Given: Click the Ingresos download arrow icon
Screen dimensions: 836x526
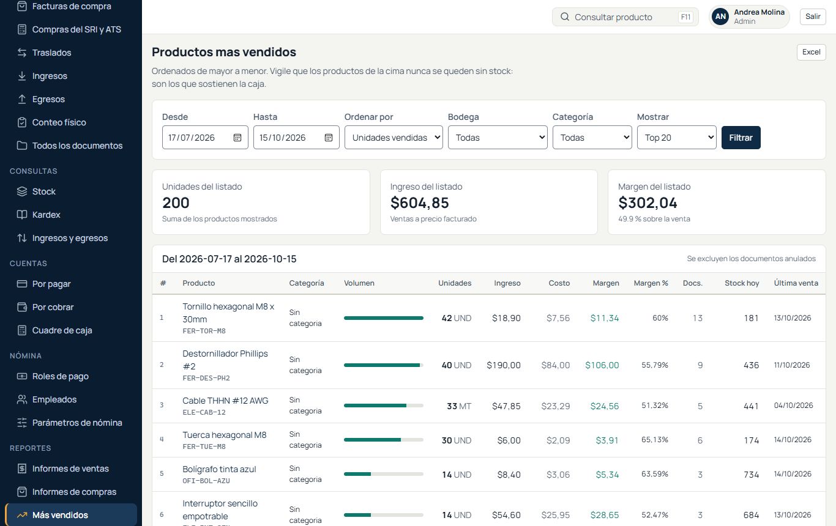Looking at the screenshot, I should point(22,76).
